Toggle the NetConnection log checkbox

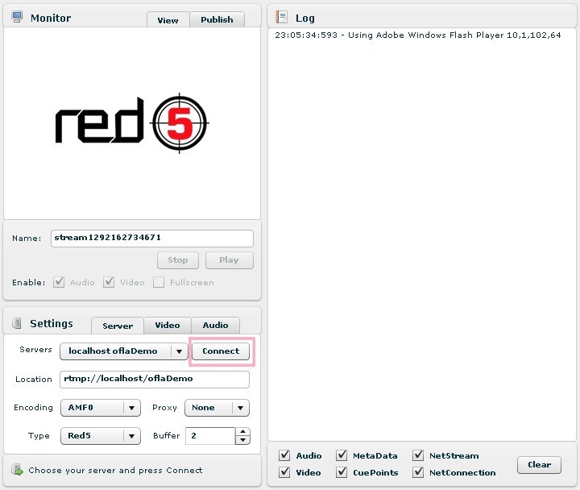coord(418,472)
